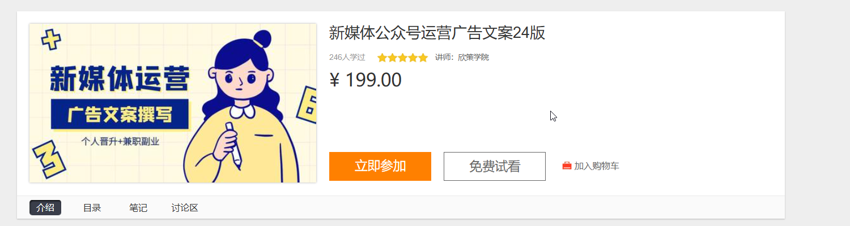850x226 pixels.
Task: Switch to the 介绍 tab
Action: [x=45, y=208]
